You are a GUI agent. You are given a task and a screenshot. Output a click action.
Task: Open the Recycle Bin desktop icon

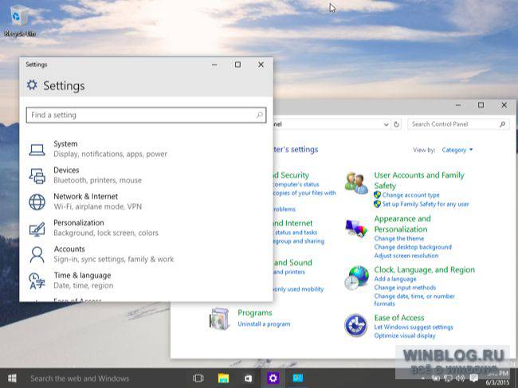[19, 20]
